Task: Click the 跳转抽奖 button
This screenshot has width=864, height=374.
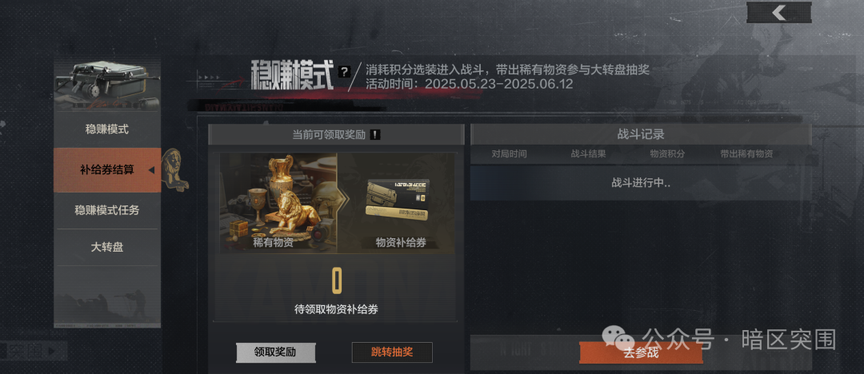Action: [392, 352]
